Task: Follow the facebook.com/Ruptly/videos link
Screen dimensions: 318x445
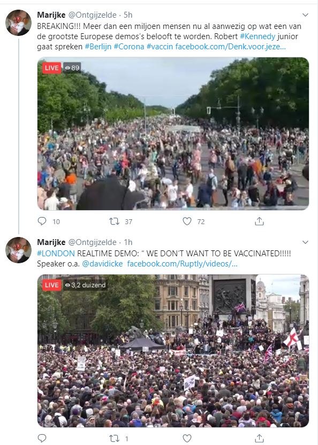Action: [182, 264]
